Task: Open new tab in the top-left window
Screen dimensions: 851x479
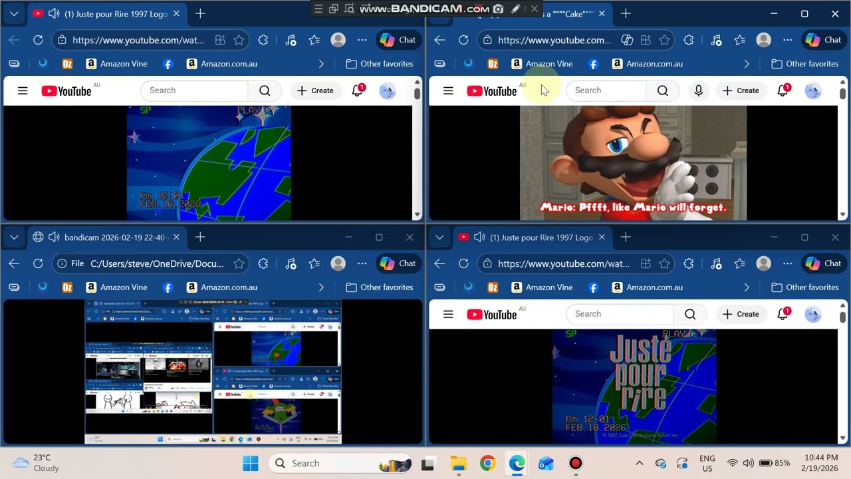Action: point(200,13)
